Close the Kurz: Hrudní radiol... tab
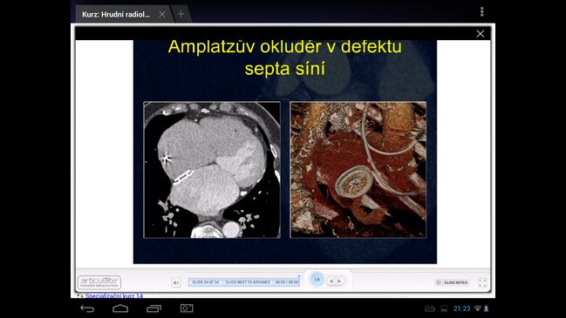 pyautogui.click(x=162, y=14)
